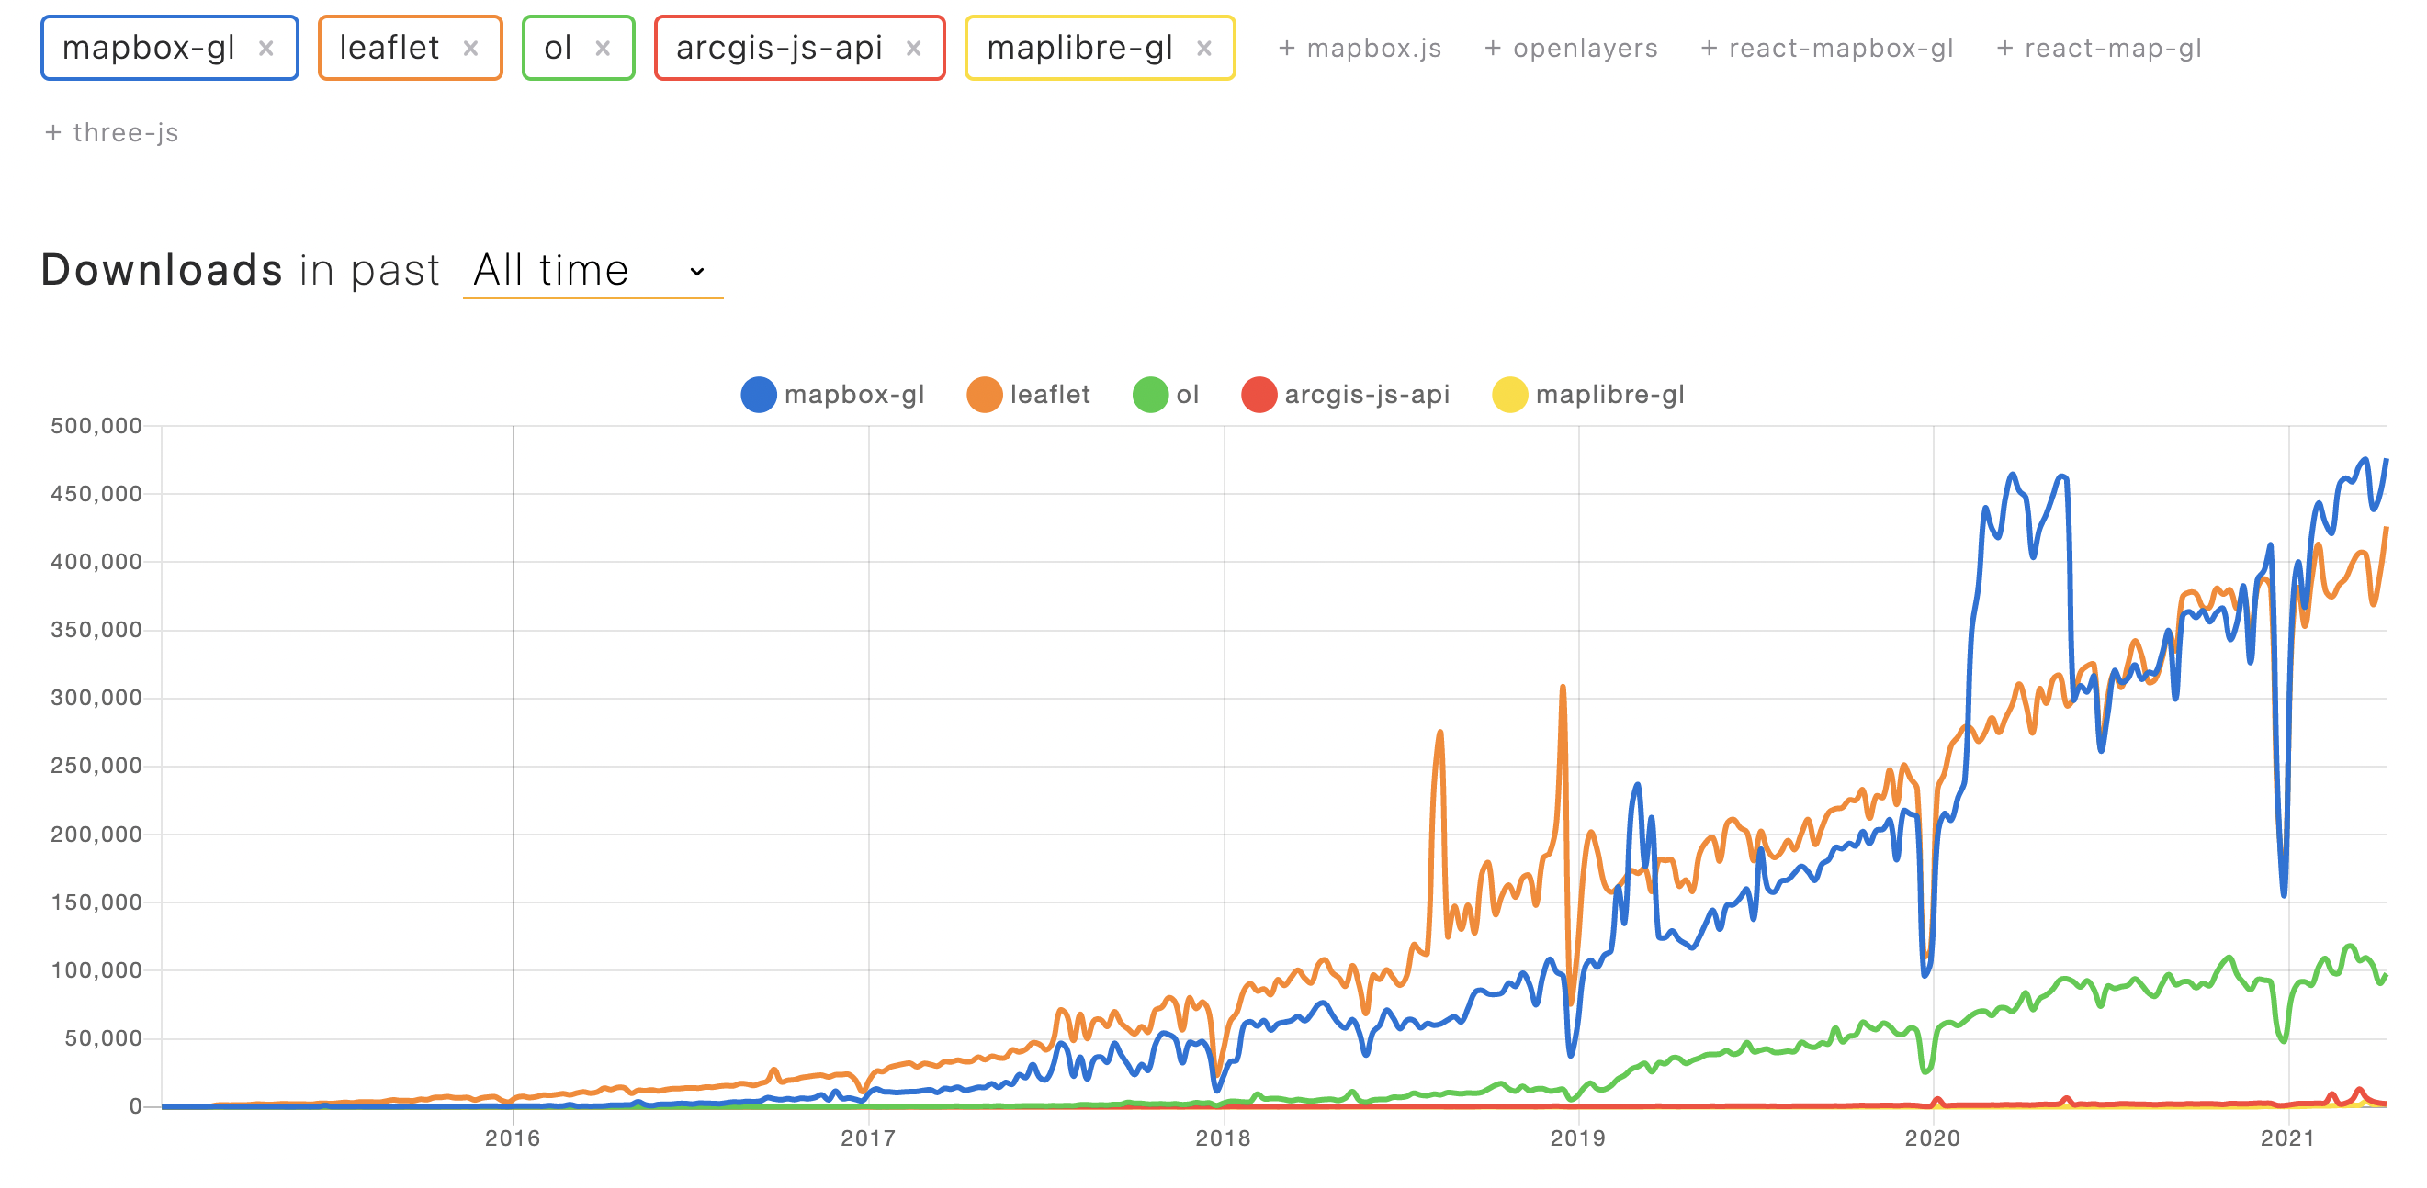
Task: Add the three-js suggested package
Action: coord(111,133)
